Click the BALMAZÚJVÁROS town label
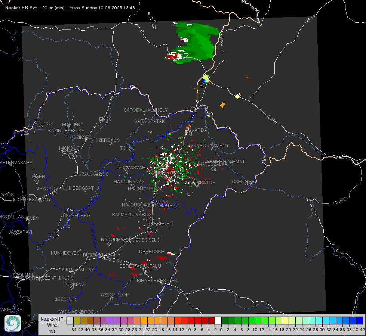This screenshot has height=336, width=366. pyautogui.click(x=132, y=214)
